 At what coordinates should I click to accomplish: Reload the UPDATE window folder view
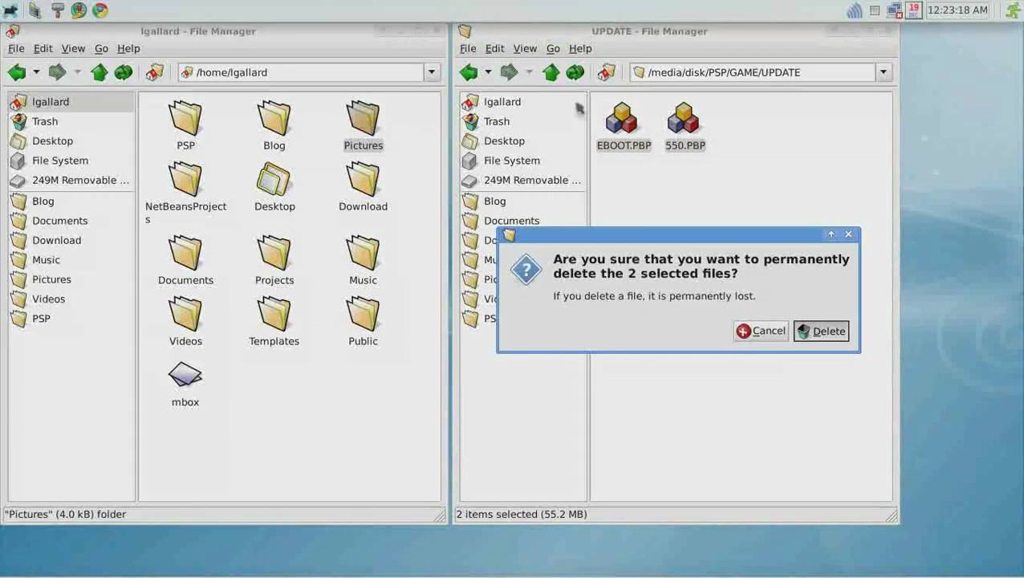tap(575, 72)
